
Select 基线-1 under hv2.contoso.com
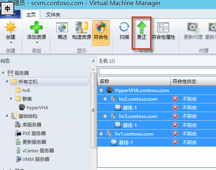tap(157, 108)
